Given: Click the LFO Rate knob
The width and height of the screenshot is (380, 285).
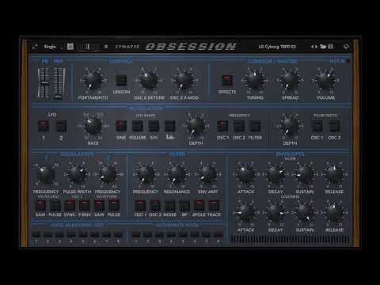Looking at the screenshot, I should coord(93,126).
